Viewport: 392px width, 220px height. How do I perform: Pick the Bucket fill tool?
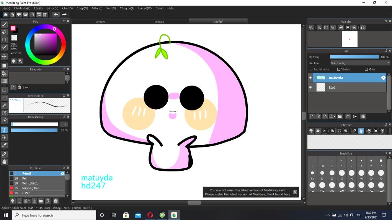tap(4, 73)
